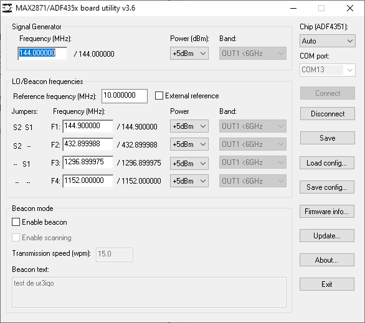
Task: Click the F2 frequency field 432.899988
Action: coord(88,144)
